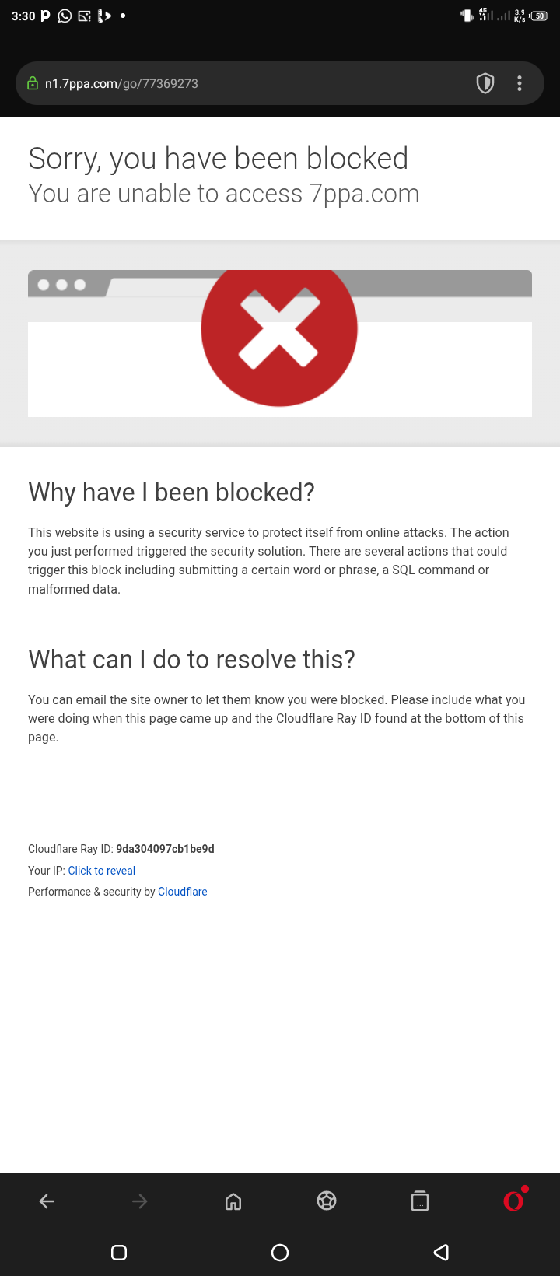Image resolution: width=560 pixels, height=1276 pixels.
Task: Open the Cloudflare link
Action: pyautogui.click(x=183, y=892)
